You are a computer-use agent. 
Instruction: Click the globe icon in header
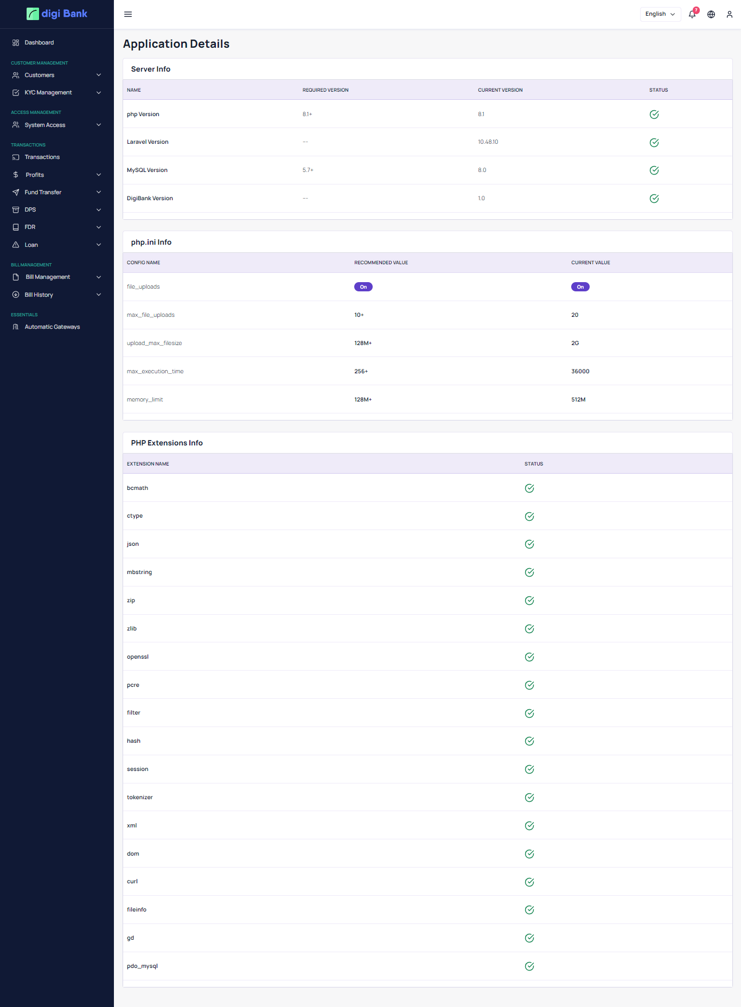[x=711, y=14]
